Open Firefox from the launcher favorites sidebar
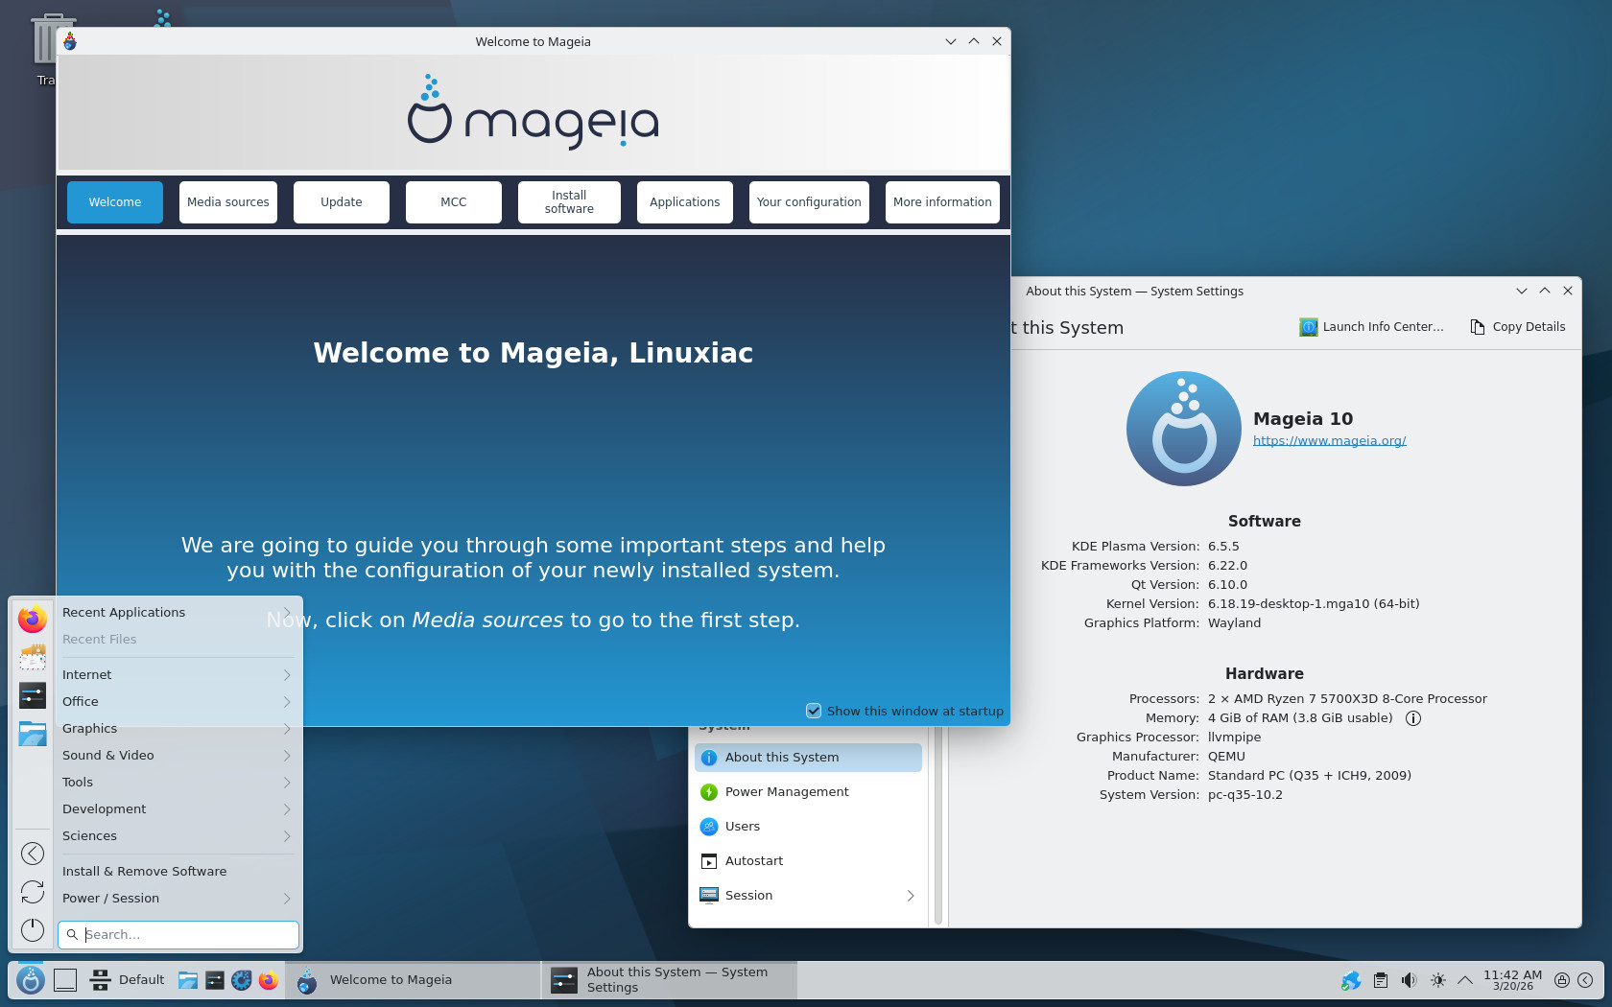Image resolution: width=1612 pixels, height=1007 pixels. [33, 620]
